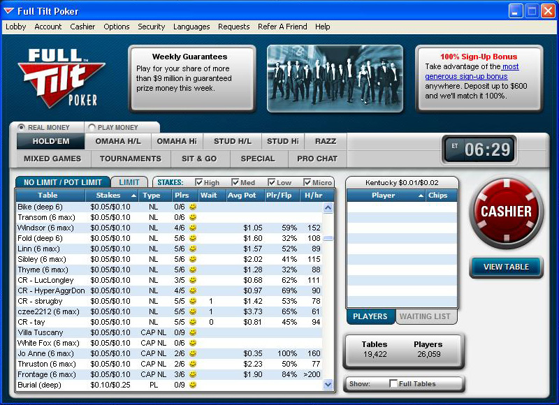Click the table list scrollbar thumb
This screenshot has height=405, width=559.
(x=328, y=238)
